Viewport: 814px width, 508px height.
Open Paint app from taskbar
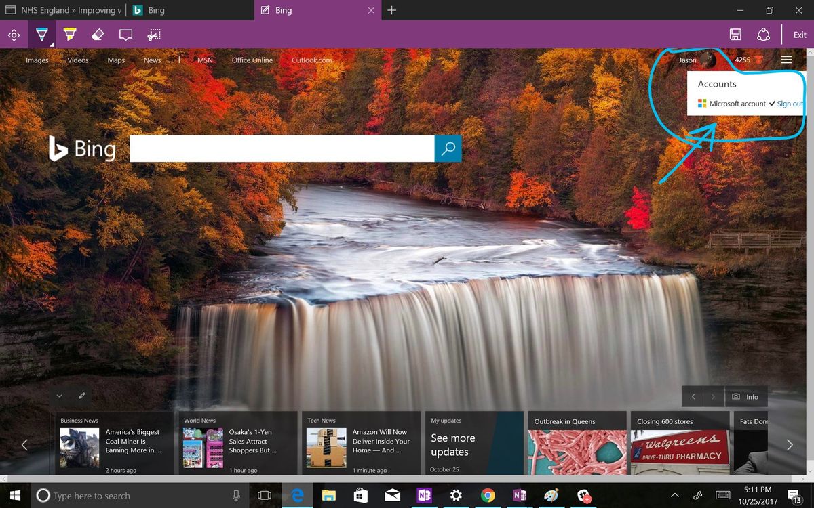tap(551, 496)
